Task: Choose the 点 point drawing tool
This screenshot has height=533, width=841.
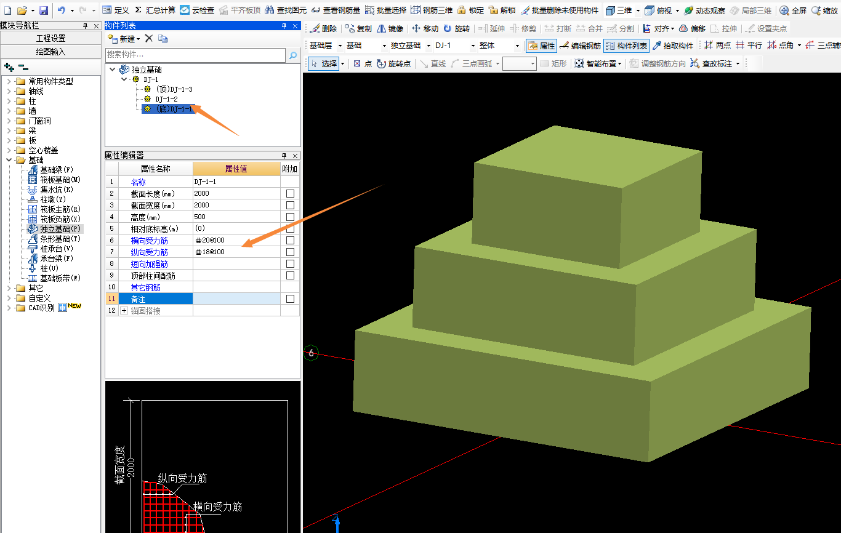Action: pos(362,63)
